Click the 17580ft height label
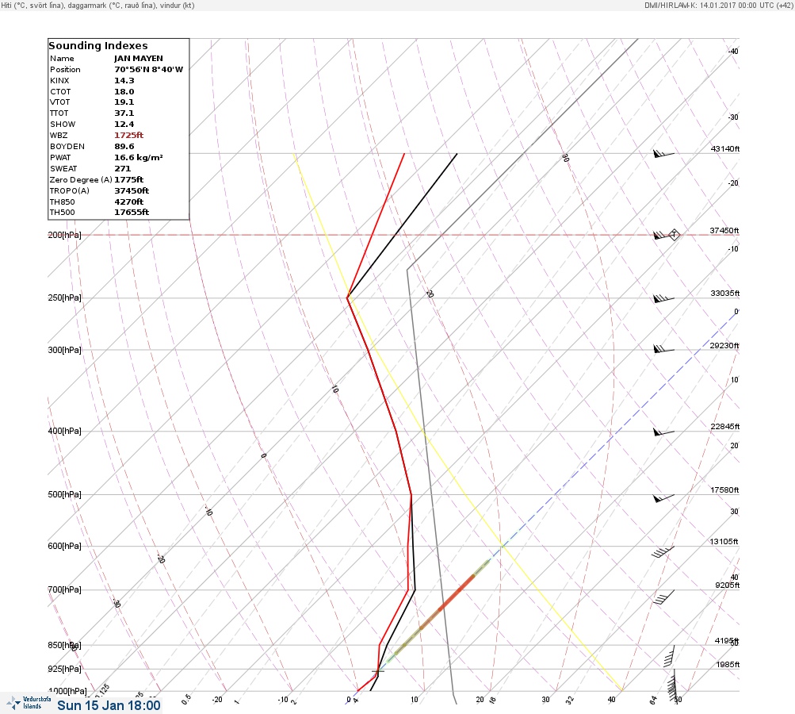Image resolution: width=795 pixels, height=714 pixels. pyautogui.click(x=724, y=489)
